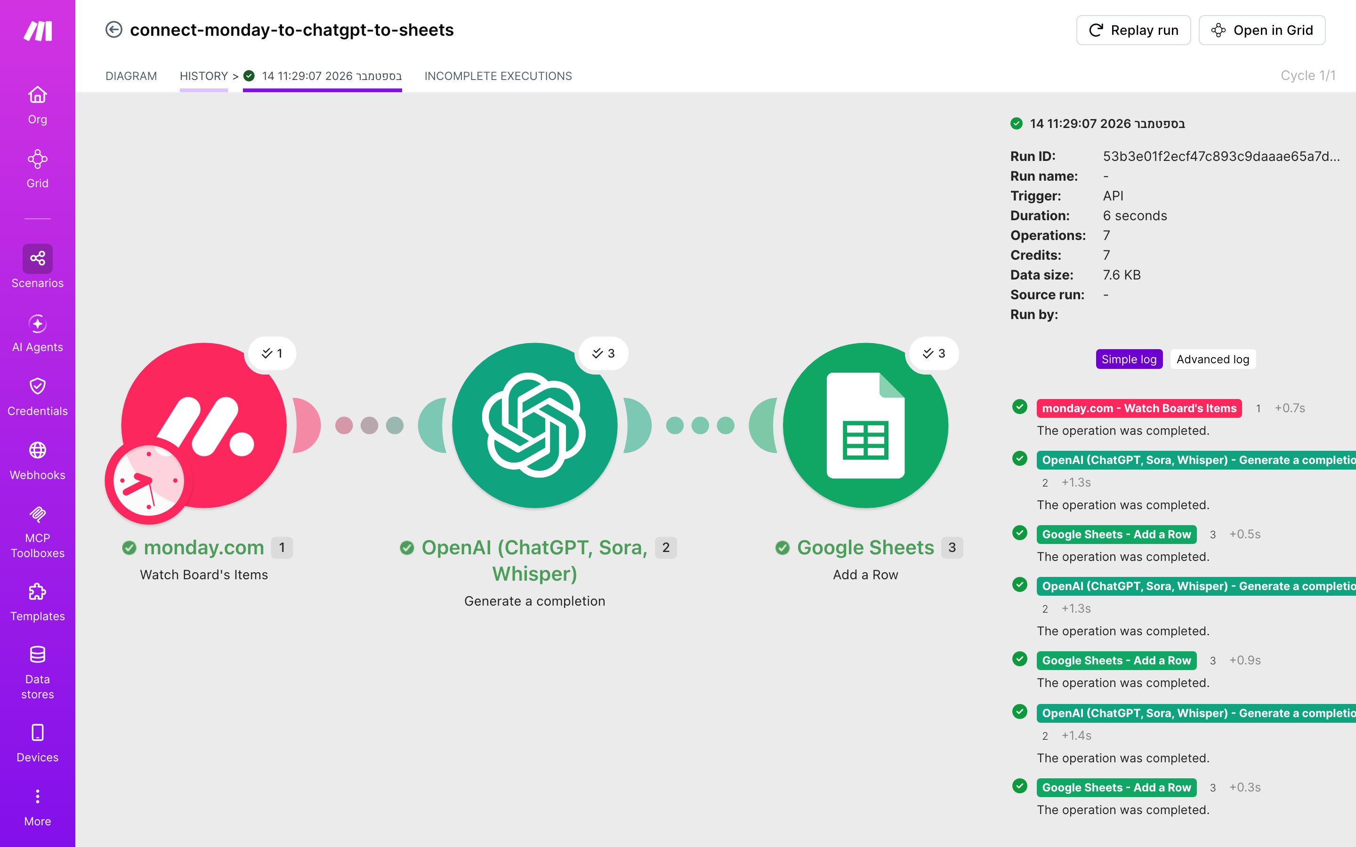Open MCP Toolboxes in the sidebar
Image resolution: width=1356 pixels, height=847 pixels.
pyautogui.click(x=38, y=532)
